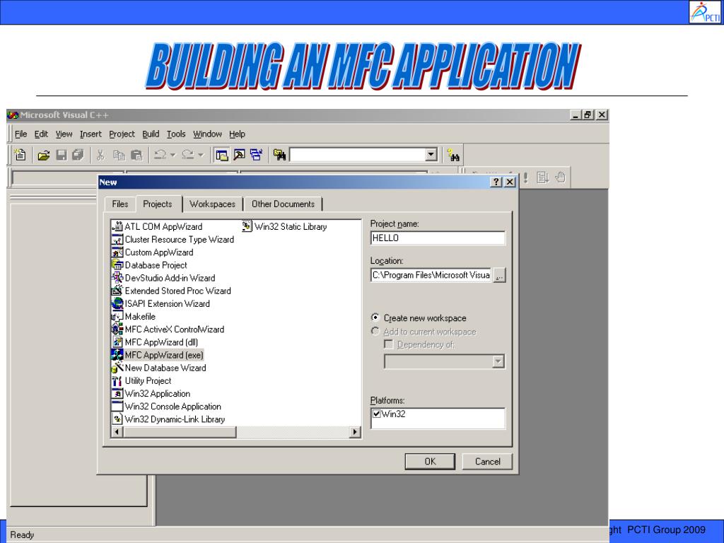Screen dimensions: 724x543
Task: Select DevStudio Add-in Wizard entry
Action: pos(170,278)
